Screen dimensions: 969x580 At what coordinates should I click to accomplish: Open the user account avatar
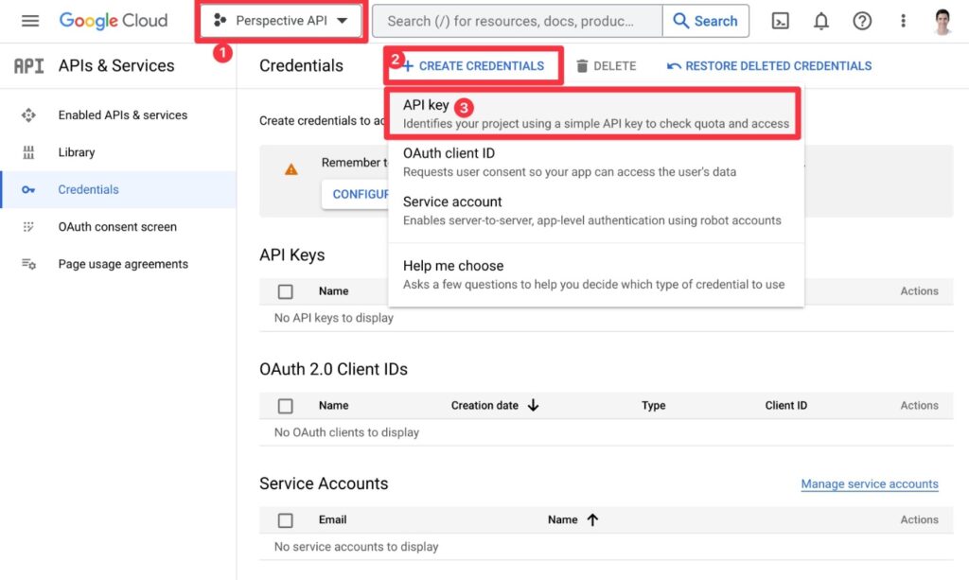coord(943,22)
